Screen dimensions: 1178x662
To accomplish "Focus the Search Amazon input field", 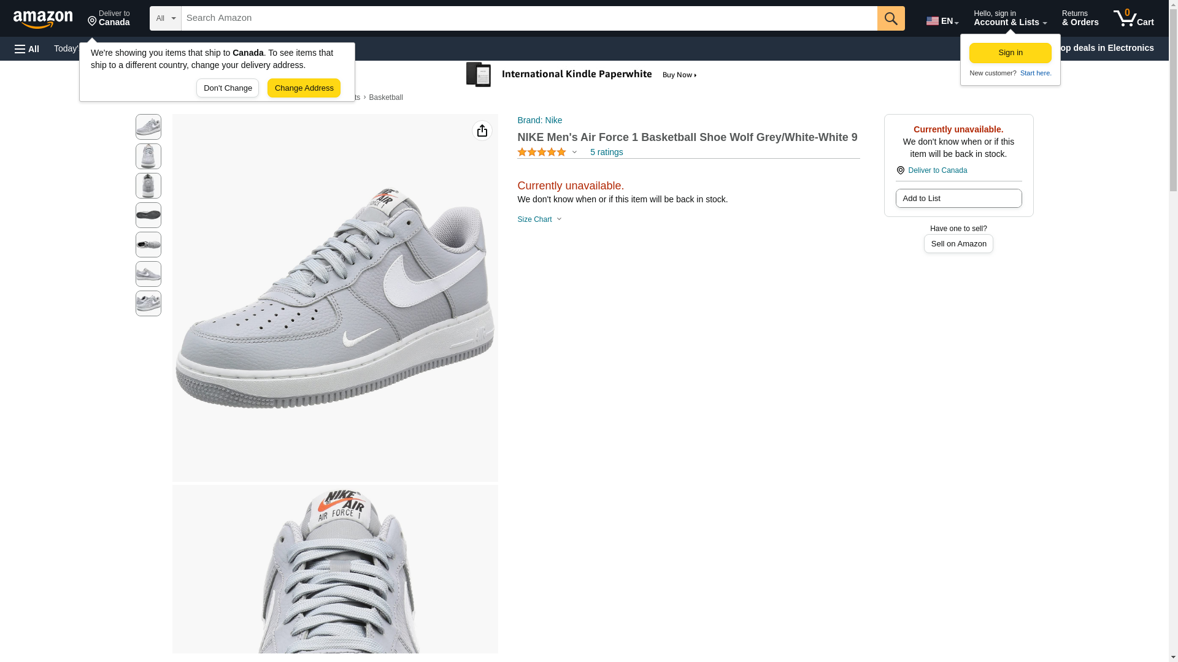I will click(x=529, y=18).
